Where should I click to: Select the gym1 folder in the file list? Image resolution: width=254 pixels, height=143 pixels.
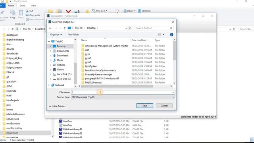pyautogui.click(x=88, y=58)
